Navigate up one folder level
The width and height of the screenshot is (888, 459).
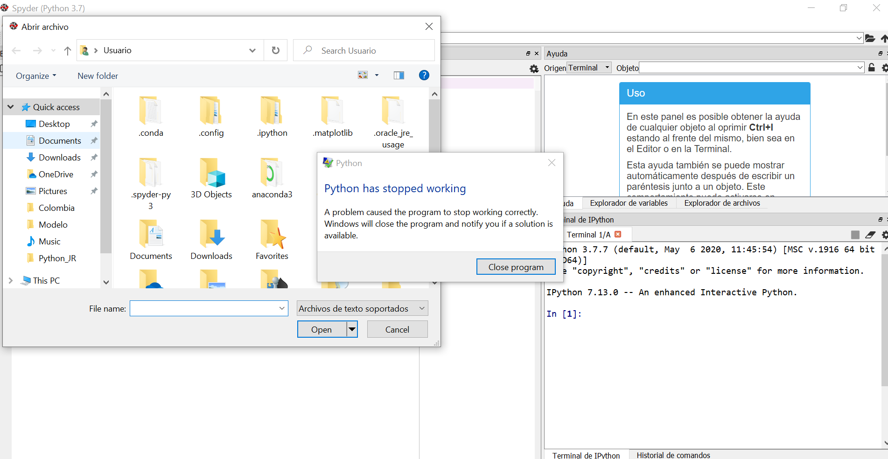pyautogui.click(x=67, y=50)
